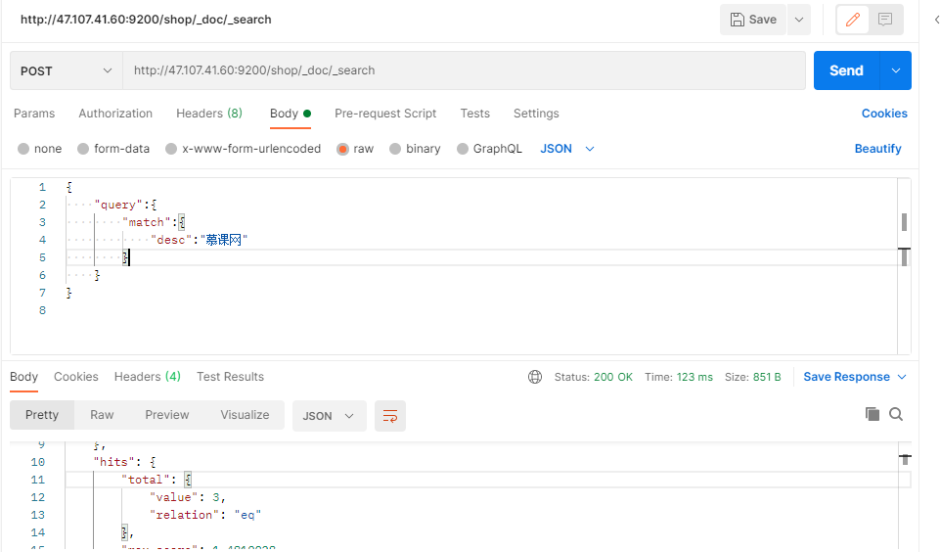Image resolution: width=940 pixels, height=552 pixels.
Task: Open the Save options dropdown arrow
Action: (x=799, y=20)
